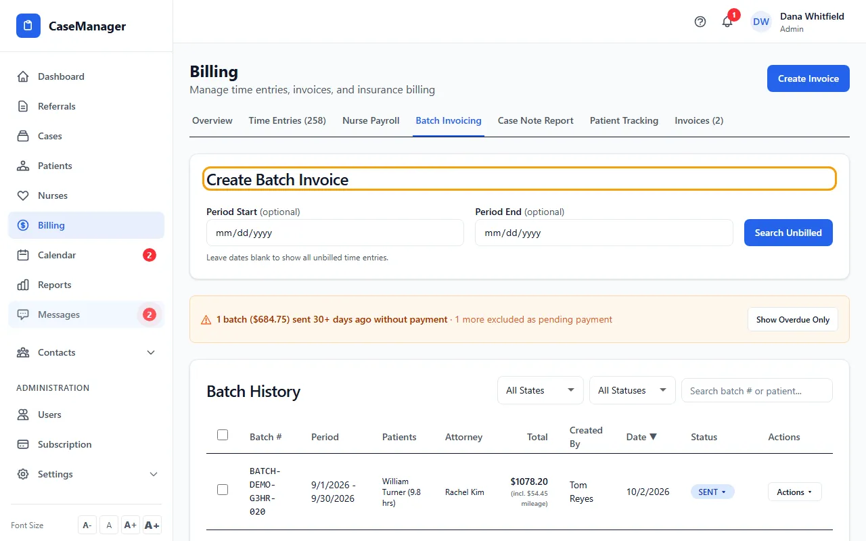Viewport: 866px width, 541px height.
Task: Click Calendar red badge showing 2
Action: click(150, 255)
